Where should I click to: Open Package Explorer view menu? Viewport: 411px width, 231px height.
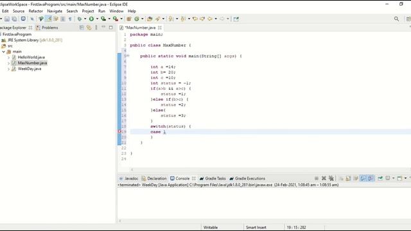point(96,28)
